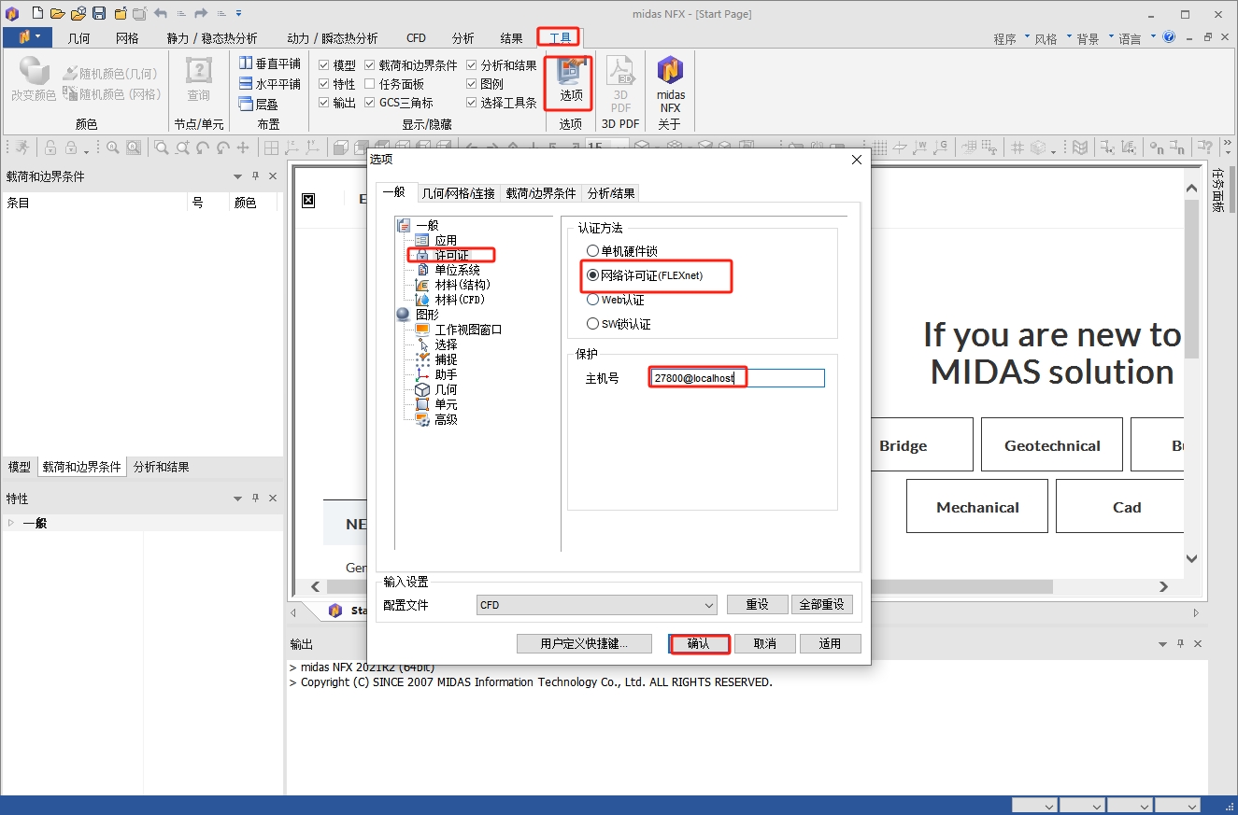
Task: Click the 确认 confirm button
Action: 699,643
